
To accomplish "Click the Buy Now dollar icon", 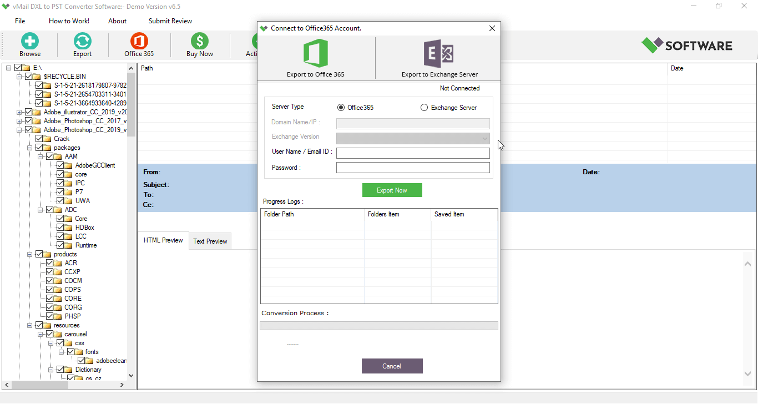I will pos(200,42).
